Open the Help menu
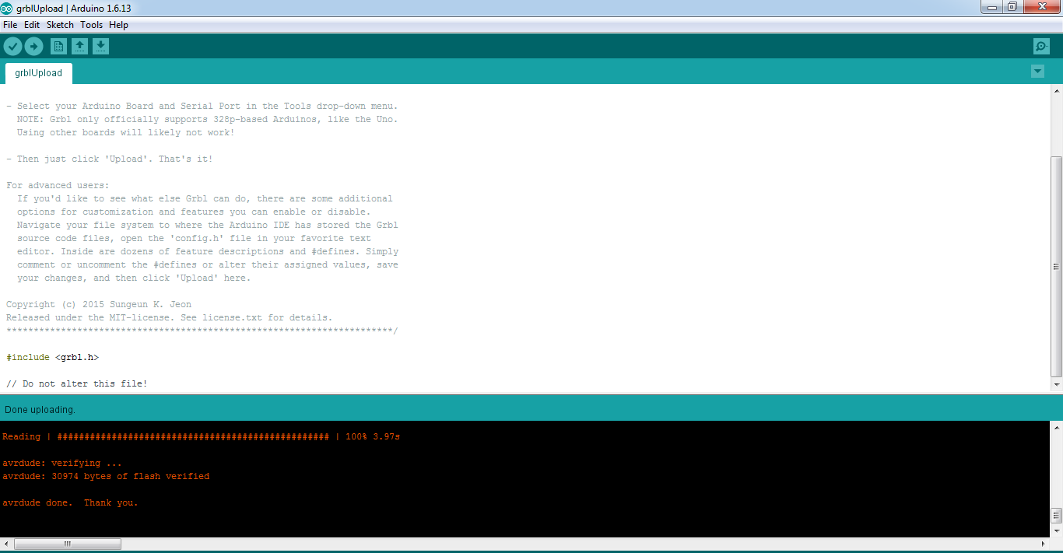The width and height of the screenshot is (1063, 553). click(118, 25)
